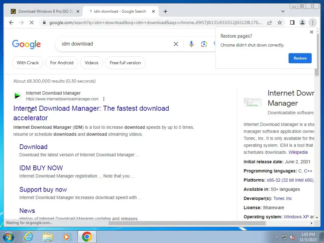Open Windows XP operating system link

(x=296, y=217)
